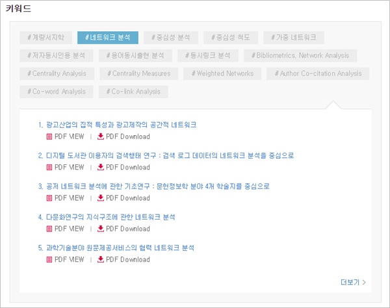The image size is (390, 308).
Task: Choose the #Centrality Measures keyword tag
Action: pos(139,73)
